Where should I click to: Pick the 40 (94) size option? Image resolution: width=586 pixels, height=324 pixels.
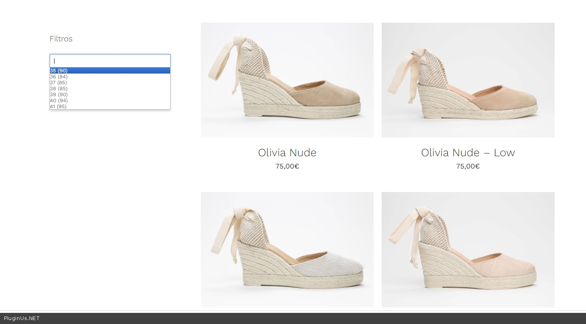(59, 101)
